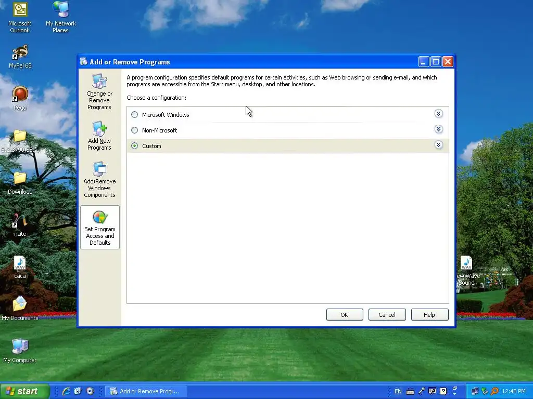The height and width of the screenshot is (399, 533).
Task: Select My Network Places desktop icon
Action: coord(61,17)
